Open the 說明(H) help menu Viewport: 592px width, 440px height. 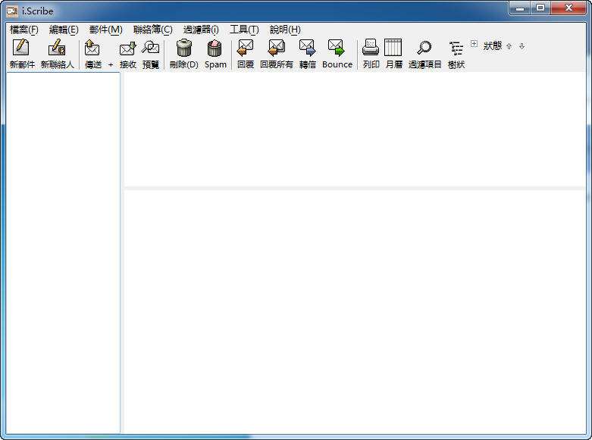(x=285, y=30)
